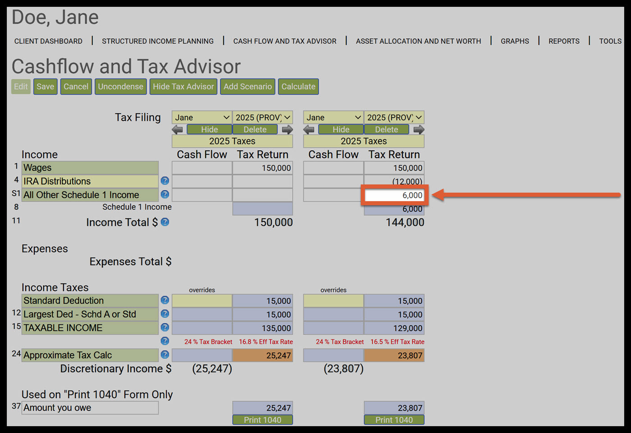
Task: Expand first scenario 2025 (PROV) year dropdown
Action: click(x=263, y=117)
